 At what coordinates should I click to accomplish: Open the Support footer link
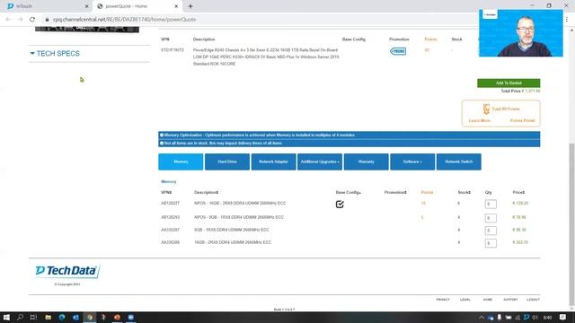[x=510, y=300]
